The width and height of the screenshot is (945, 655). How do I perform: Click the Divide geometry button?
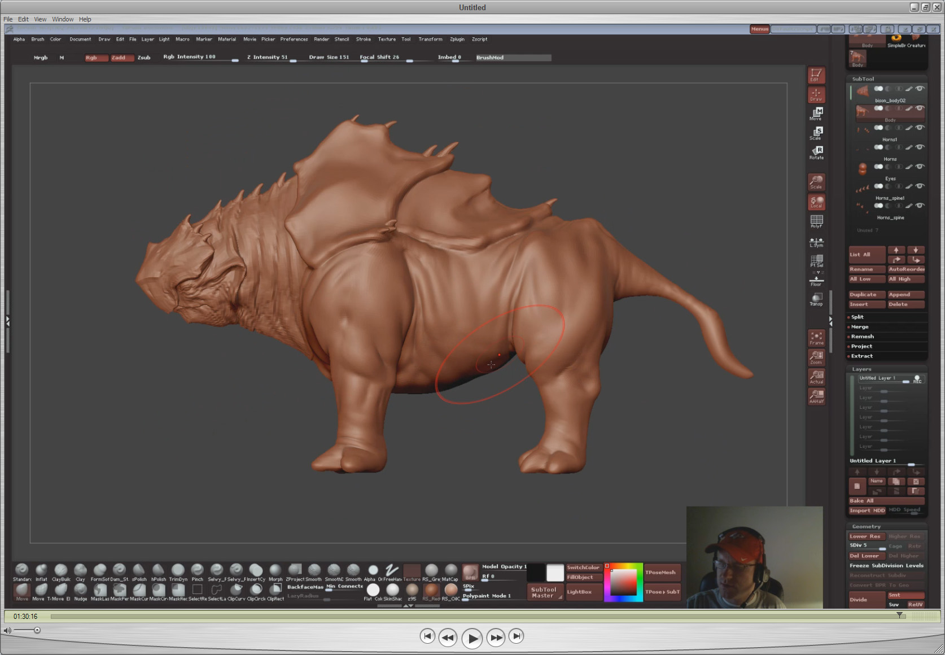pyautogui.click(x=867, y=600)
